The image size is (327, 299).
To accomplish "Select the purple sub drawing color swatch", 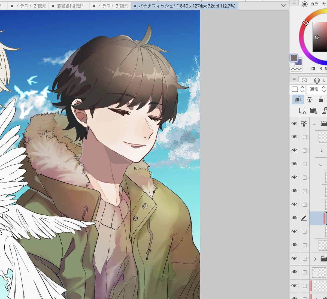I will (299, 62).
